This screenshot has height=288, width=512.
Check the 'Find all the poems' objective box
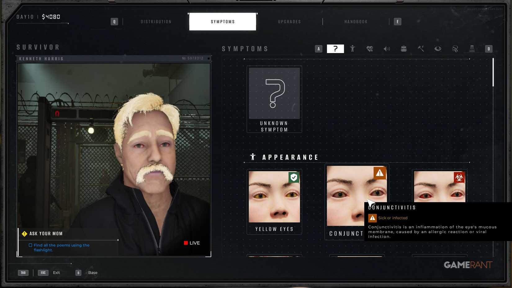[30, 245]
